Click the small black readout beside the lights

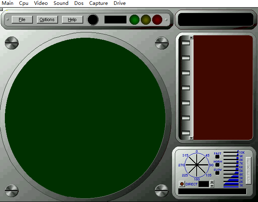(x=116, y=20)
